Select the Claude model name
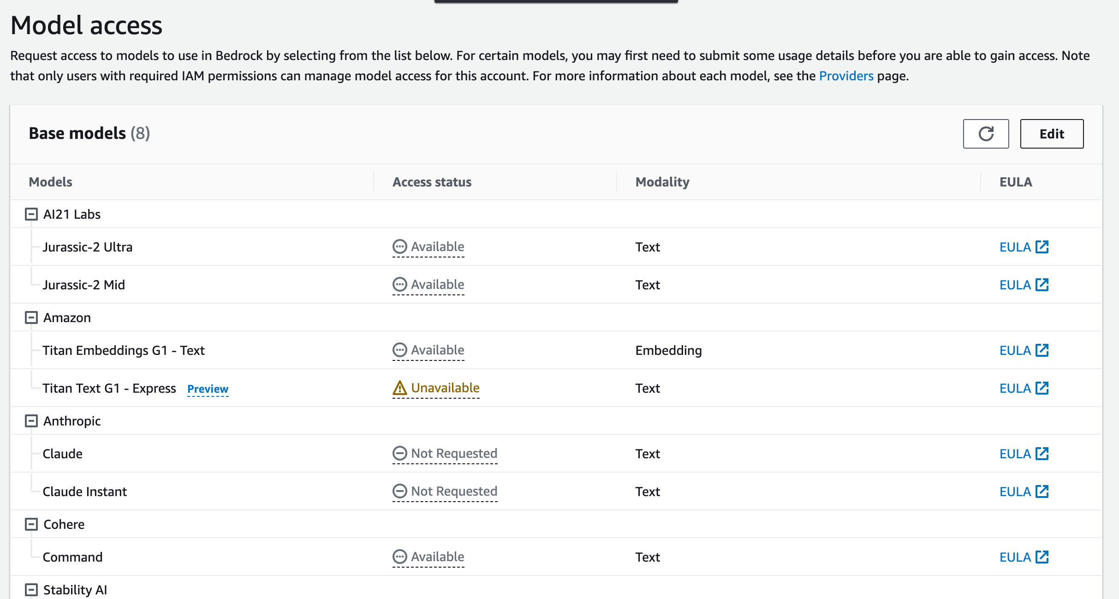This screenshot has width=1119, height=599. [63, 454]
